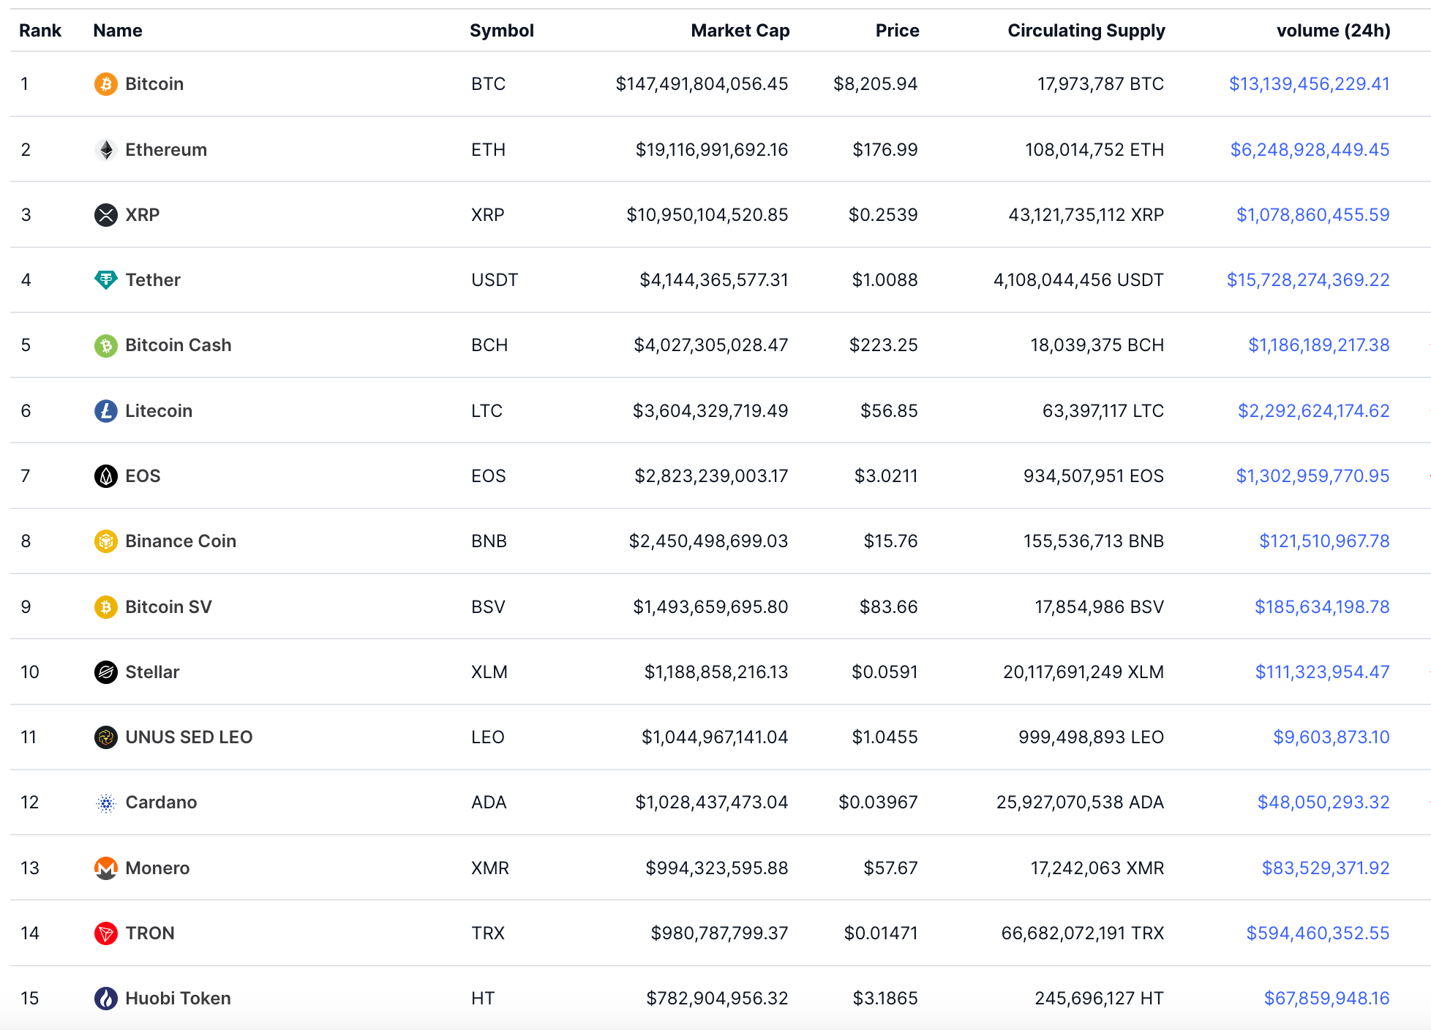Click the Binance Coin yellow icon

tap(105, 541)
